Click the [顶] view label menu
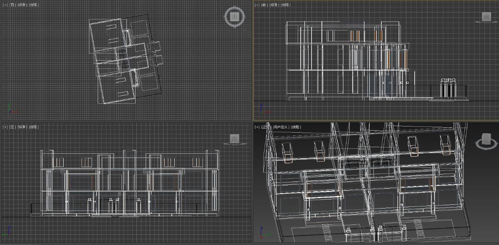 (x=13, y=5)
